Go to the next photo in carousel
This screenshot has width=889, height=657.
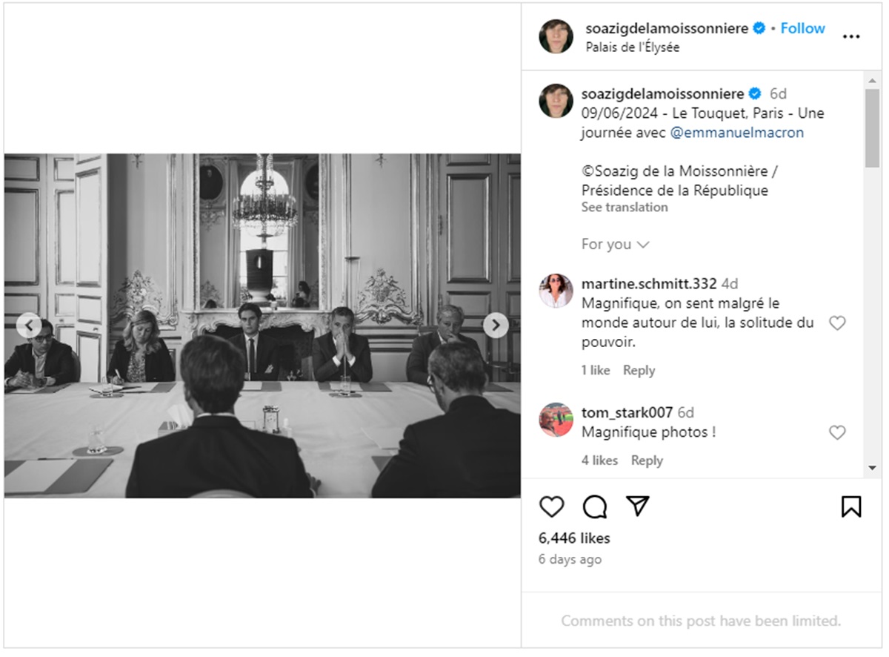click(x=496, y=325)
